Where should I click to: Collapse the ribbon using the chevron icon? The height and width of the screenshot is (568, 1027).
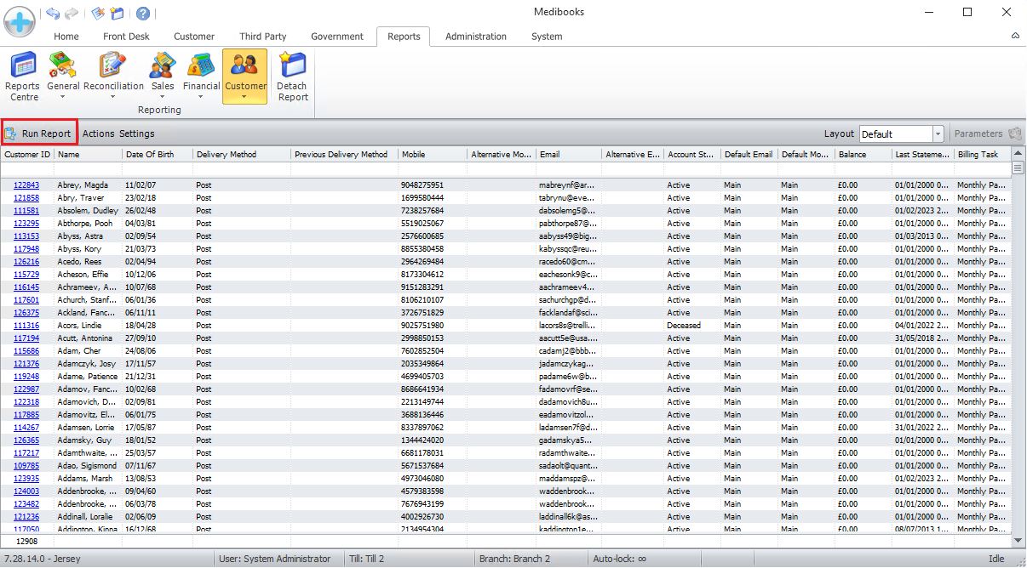coord(1014,37)
